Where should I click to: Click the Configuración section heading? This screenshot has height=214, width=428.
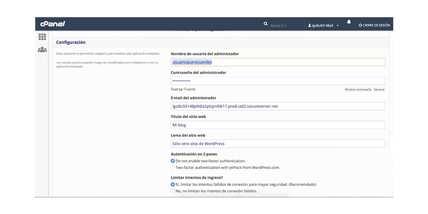[x=71, y=42]
